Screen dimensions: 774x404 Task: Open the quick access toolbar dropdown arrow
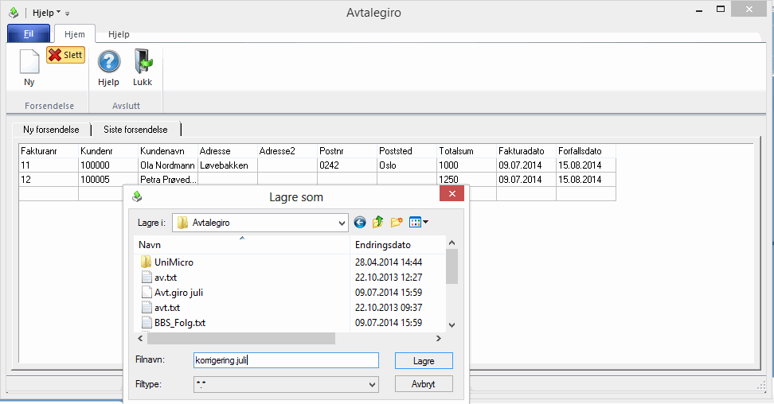(x=68, y=14)
